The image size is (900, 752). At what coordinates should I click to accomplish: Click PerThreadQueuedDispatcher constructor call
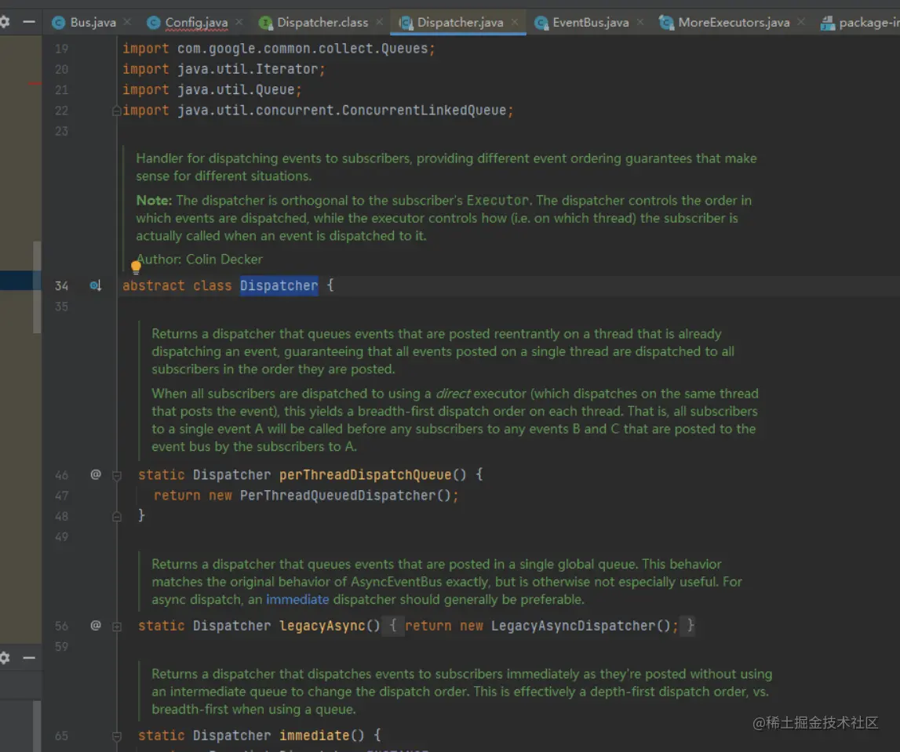(x=338, y=496)
